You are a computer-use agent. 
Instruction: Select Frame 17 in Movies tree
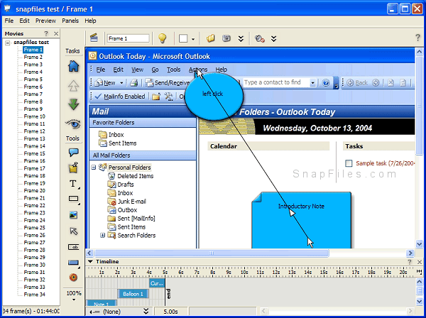point(34,168)
